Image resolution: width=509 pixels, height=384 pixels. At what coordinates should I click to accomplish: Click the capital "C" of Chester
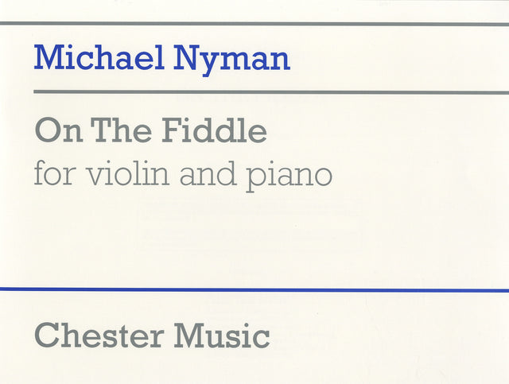[47, 335]
